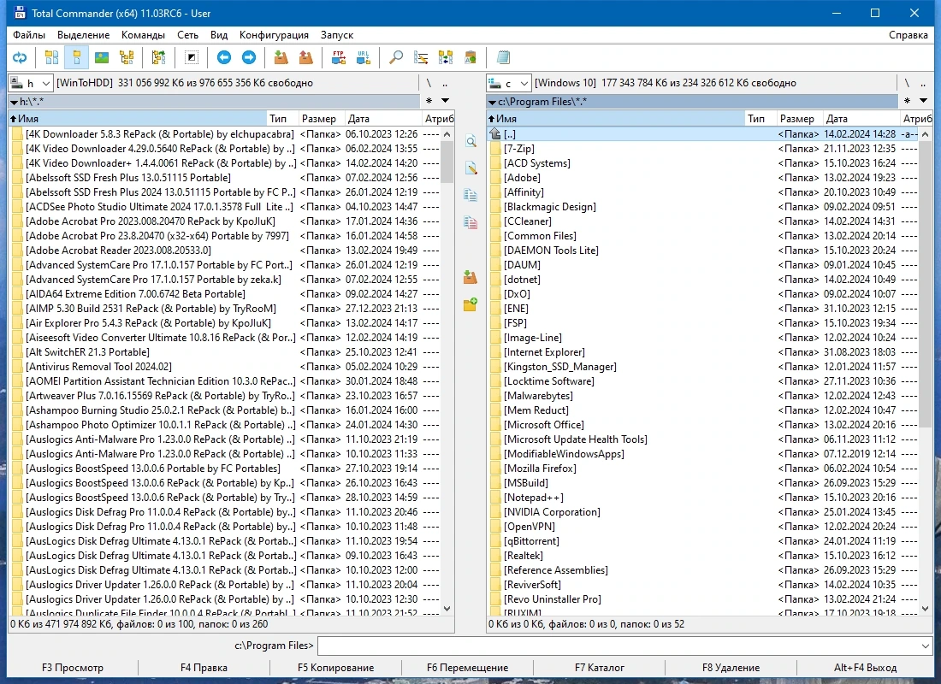Click the Alt+F4 Выход button
This screenshot has width=941, height=684.
[865, 667]
